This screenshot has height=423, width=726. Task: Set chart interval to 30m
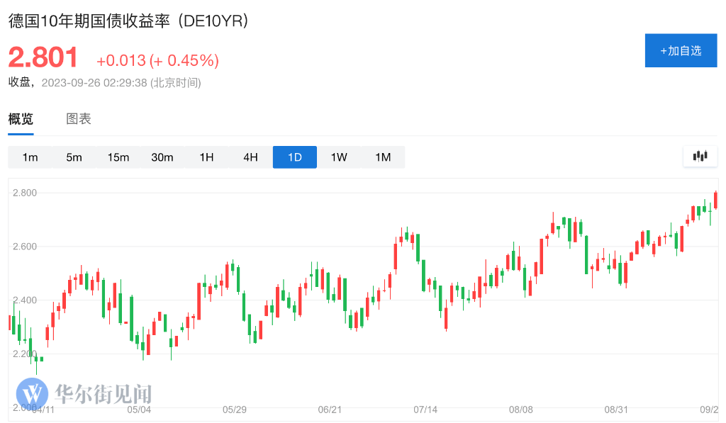[162, 157]
